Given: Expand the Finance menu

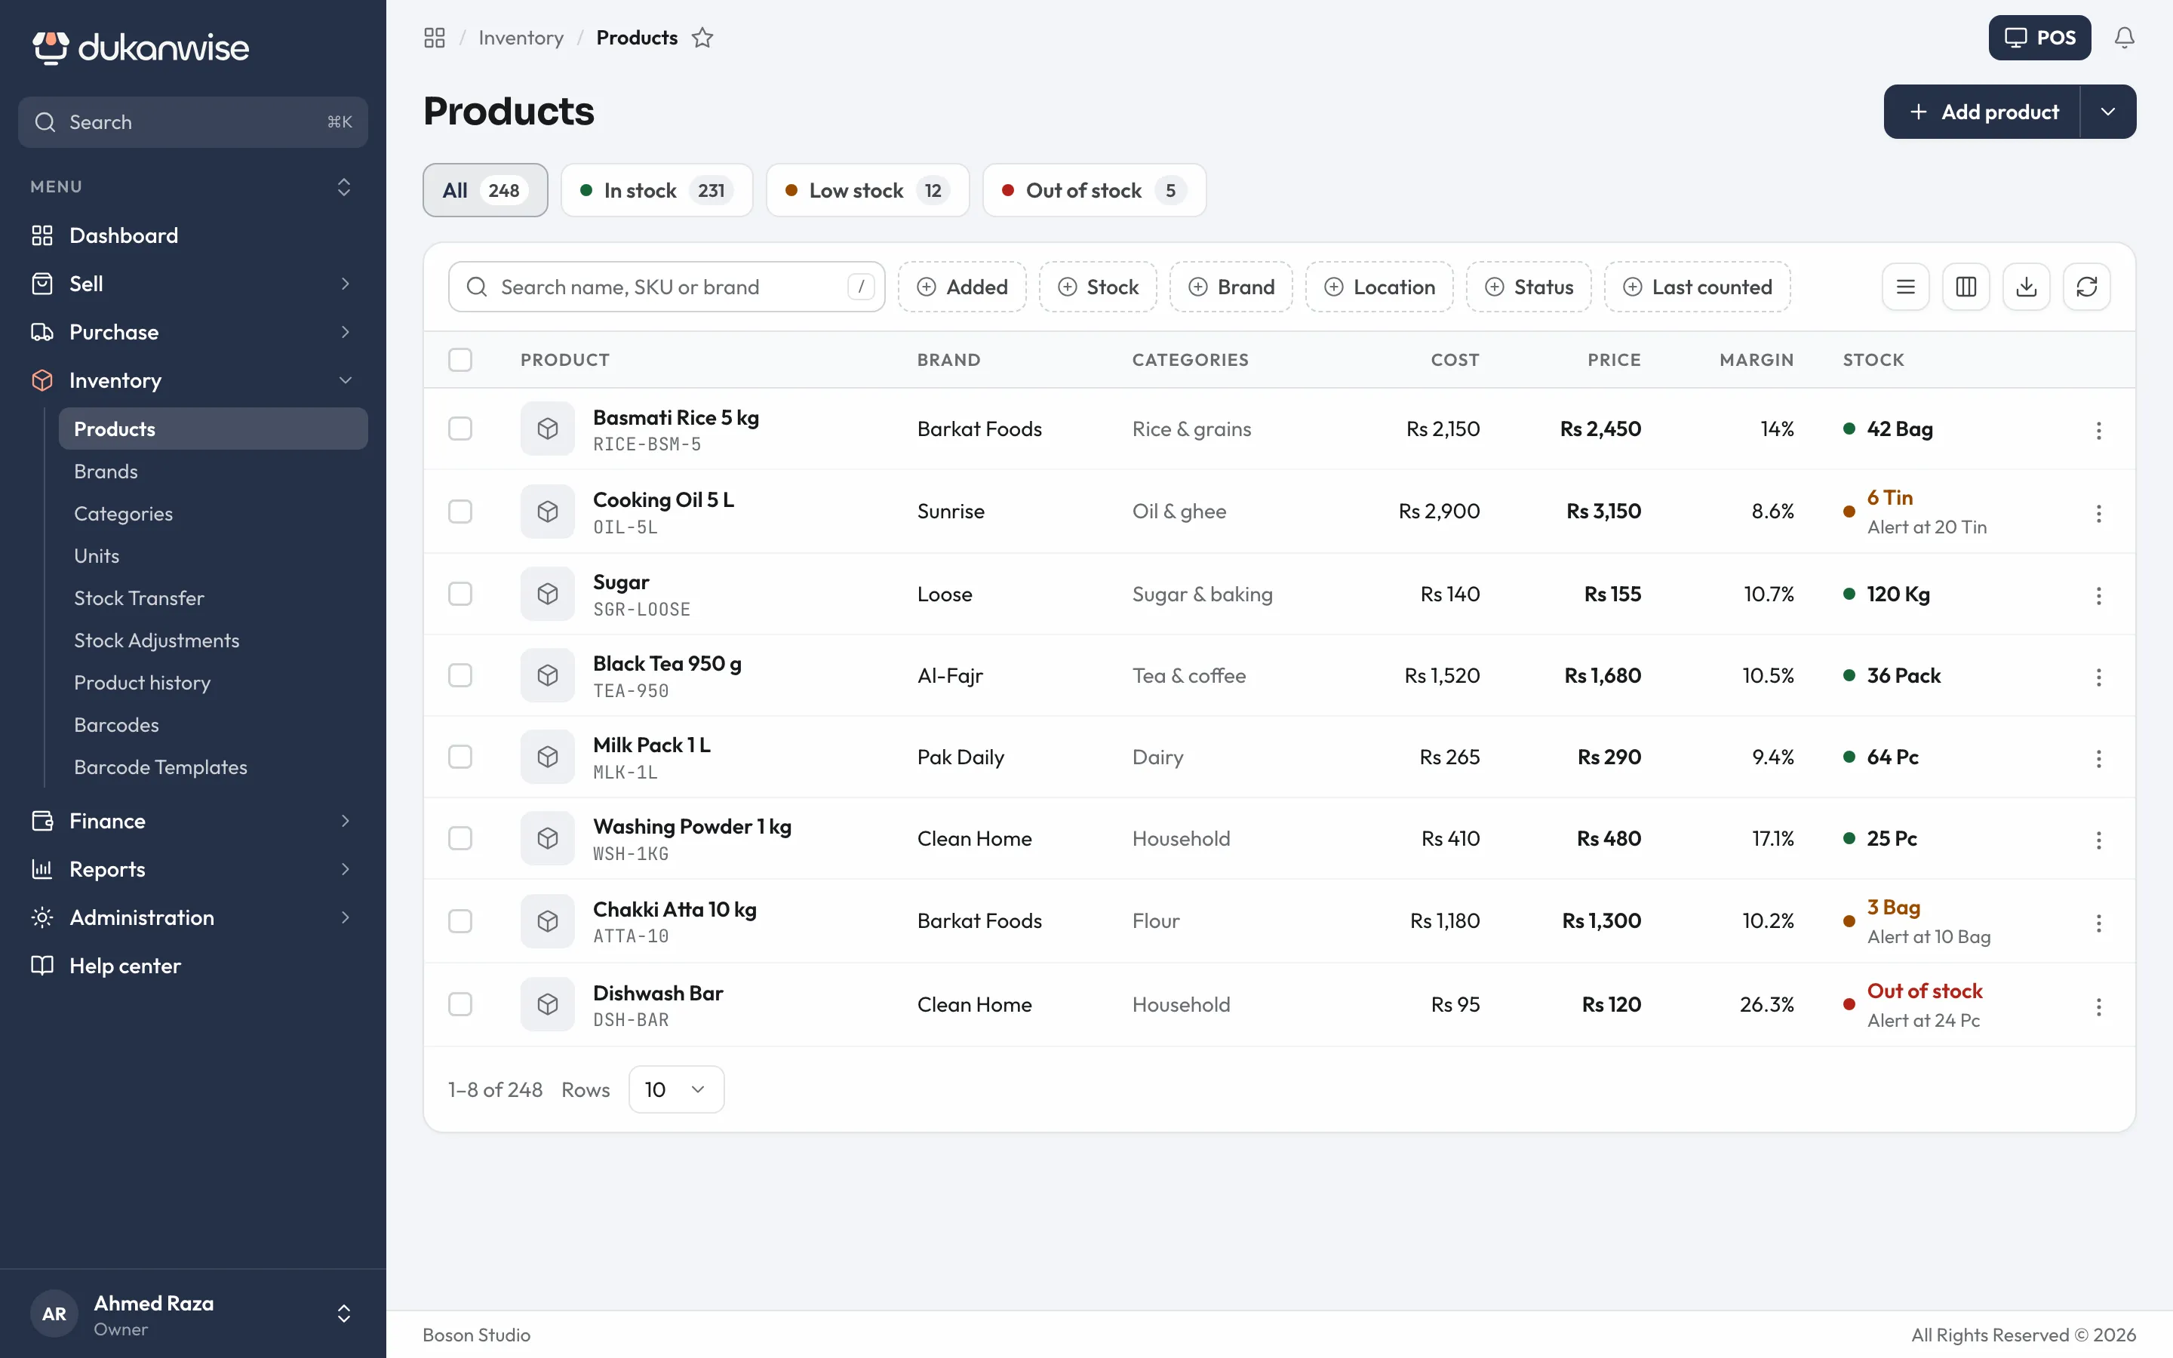Looking at the screenshot, I should (193, 821).
